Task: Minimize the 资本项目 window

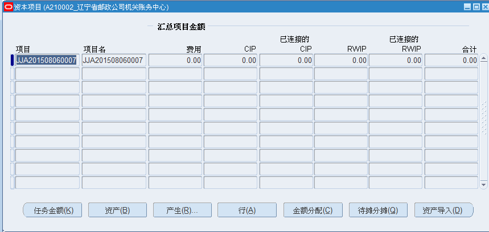Action: 467,7
